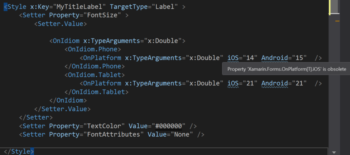Click the FontAttributes property name
This screenshot has width=350, height=155.
[113, 134]
